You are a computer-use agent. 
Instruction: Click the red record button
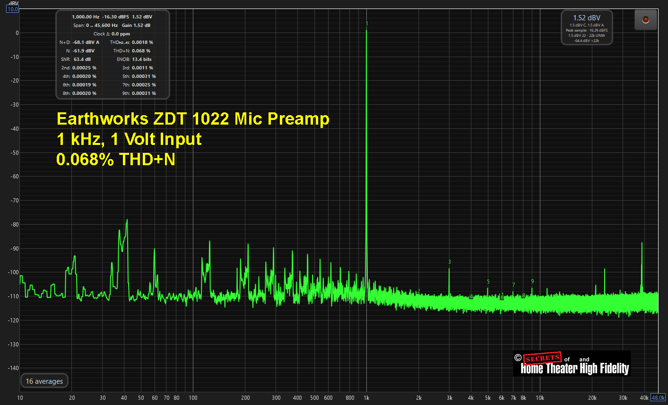[646, 20]
